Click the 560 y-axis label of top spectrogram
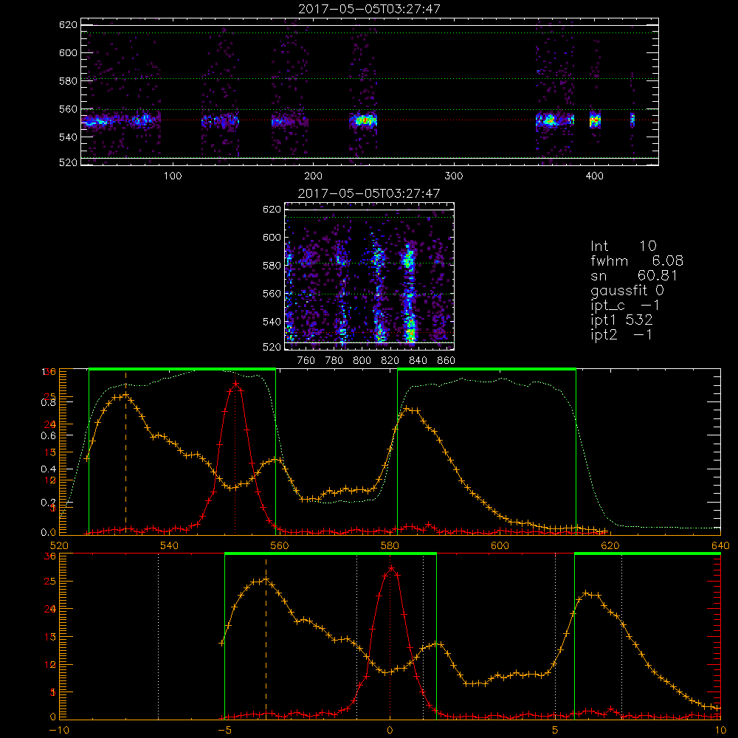 pos(68,109)
